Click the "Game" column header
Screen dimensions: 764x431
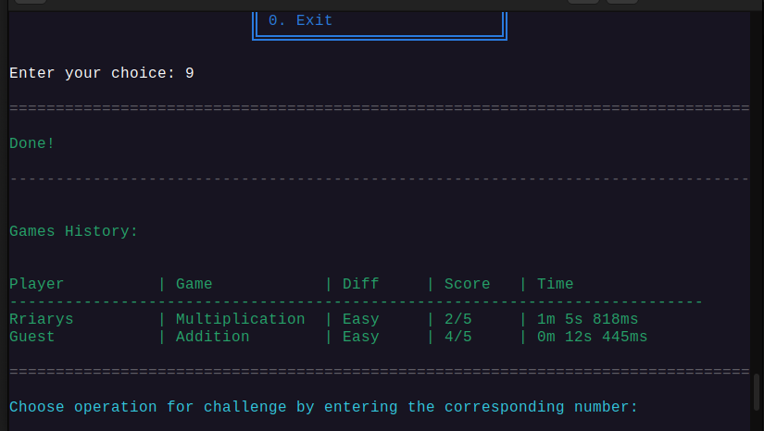click(194, 284)
